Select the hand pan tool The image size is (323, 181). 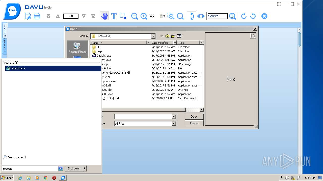pos(104,16)
